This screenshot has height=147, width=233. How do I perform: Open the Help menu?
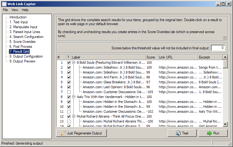pyautogui.click(x=25, y=10)
